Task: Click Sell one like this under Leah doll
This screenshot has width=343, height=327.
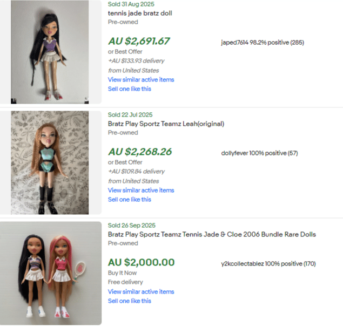Action: (x=130, y=199)
